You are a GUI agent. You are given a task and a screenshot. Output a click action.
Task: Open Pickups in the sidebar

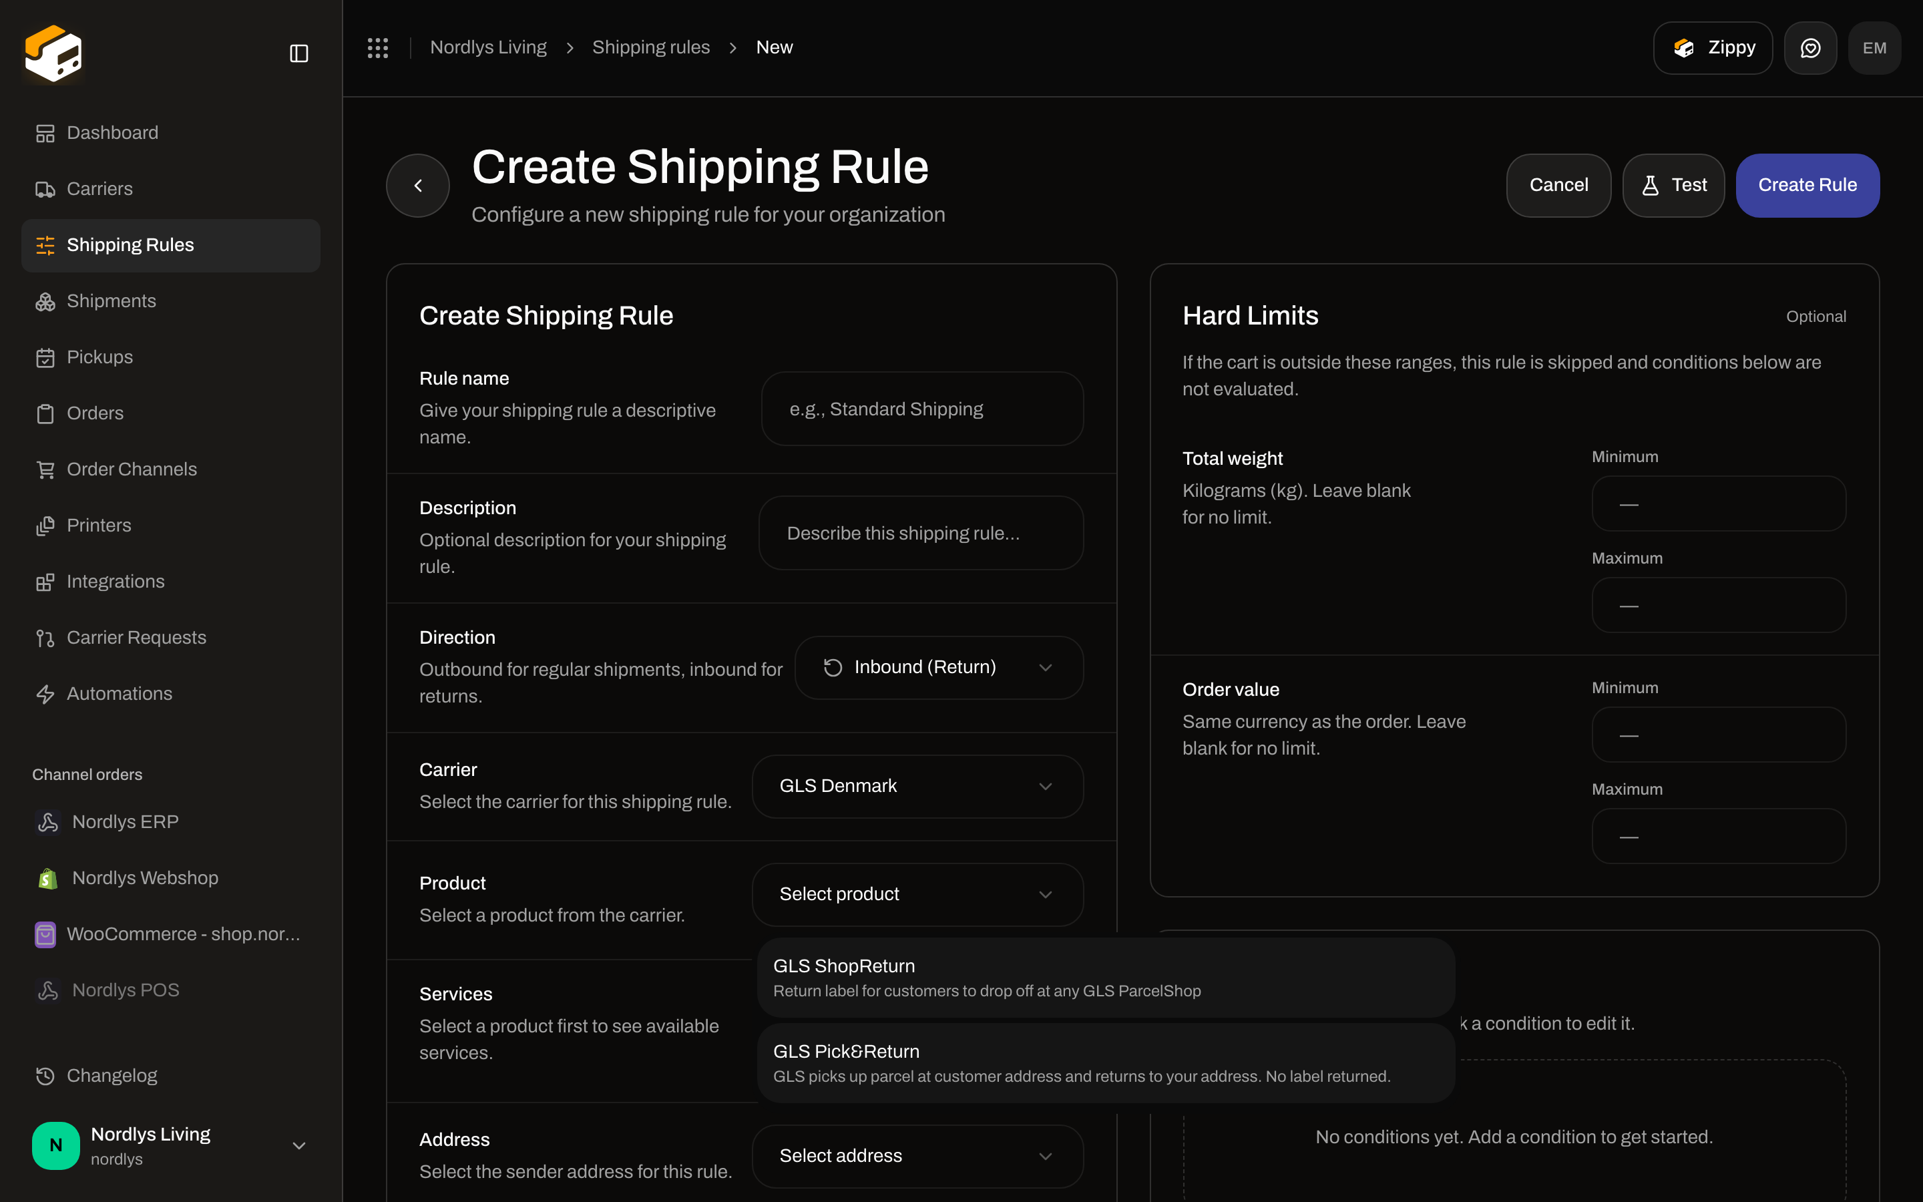pyautogui.click(x=171, y=358)
